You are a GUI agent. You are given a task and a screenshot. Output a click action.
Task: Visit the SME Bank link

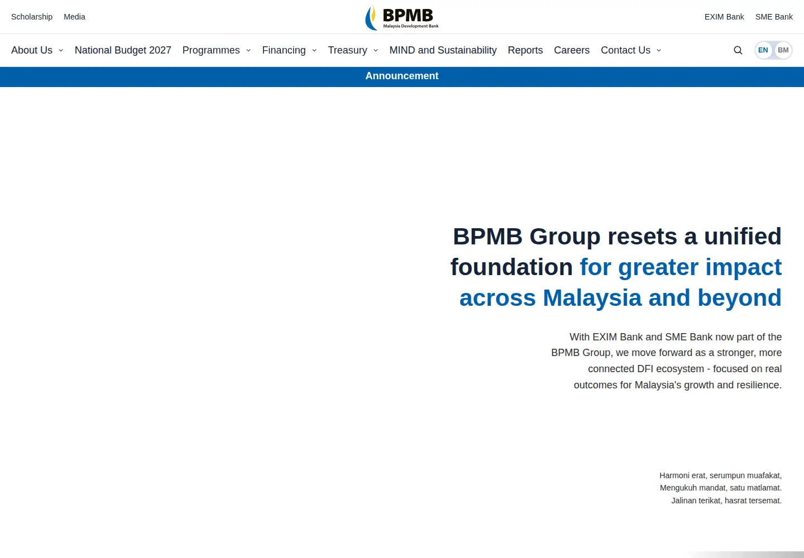pos(774,17)
